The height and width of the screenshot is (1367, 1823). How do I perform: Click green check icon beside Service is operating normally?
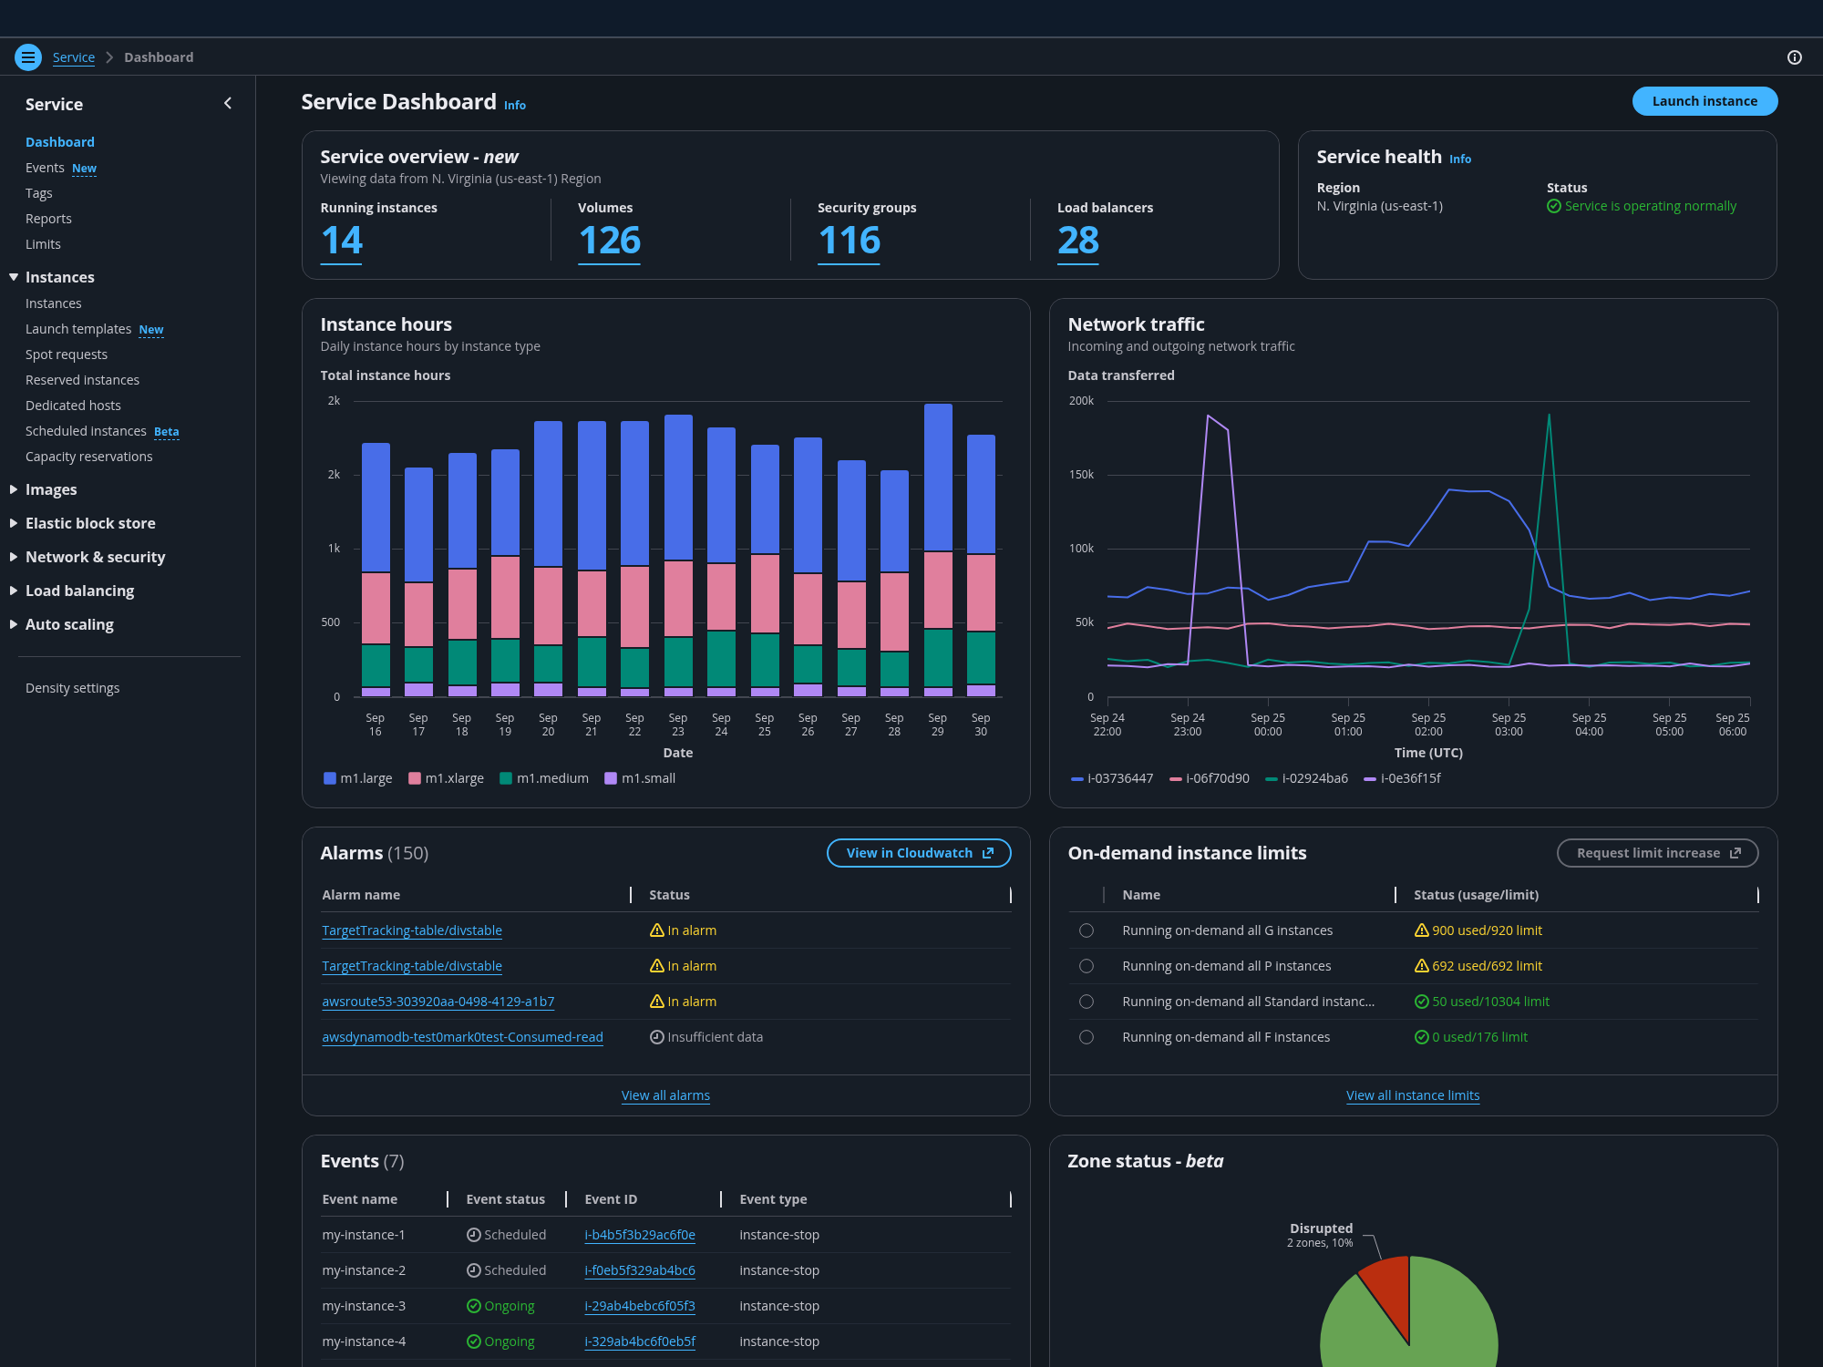tap(1554, 207)
